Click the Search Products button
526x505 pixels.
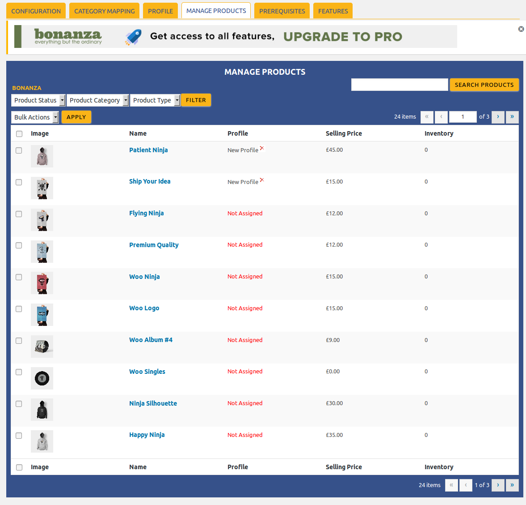[484, 85]
